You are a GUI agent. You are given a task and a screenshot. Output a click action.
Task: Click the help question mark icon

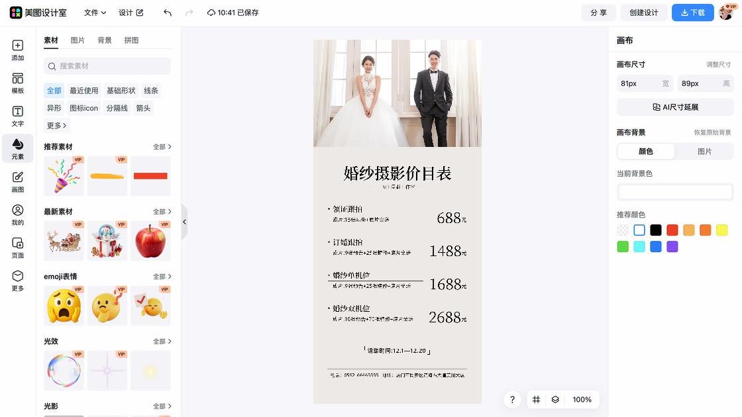pos(512,400)
